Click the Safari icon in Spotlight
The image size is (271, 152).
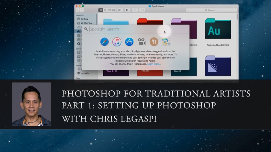click(x=104, y=42)
